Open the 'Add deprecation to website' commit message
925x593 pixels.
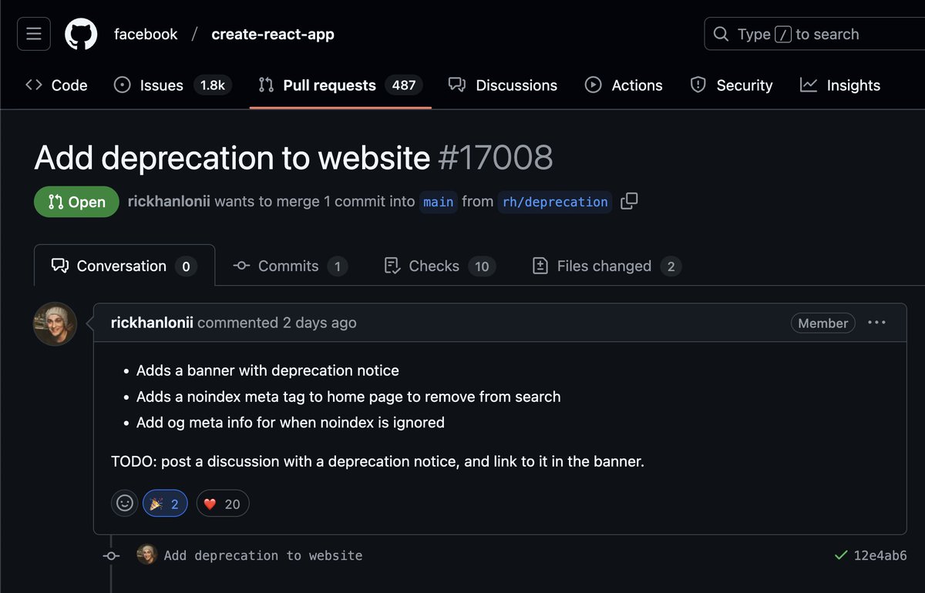click(x=263, y=555)
